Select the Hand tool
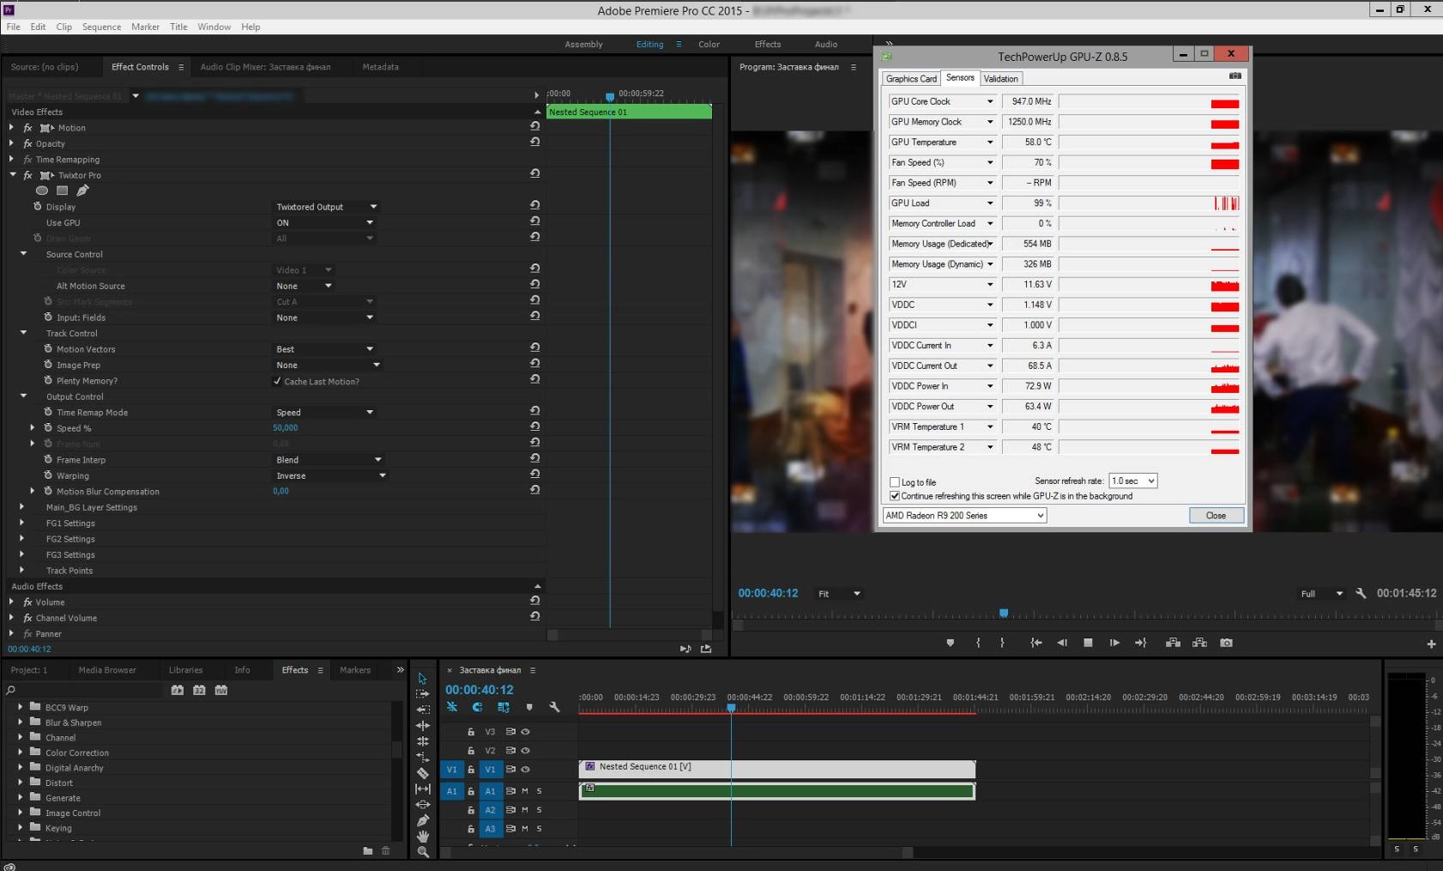1443x871 pixels. point(423,836)
